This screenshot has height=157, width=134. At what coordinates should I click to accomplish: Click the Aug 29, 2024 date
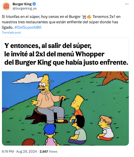[x=26, y=151]
